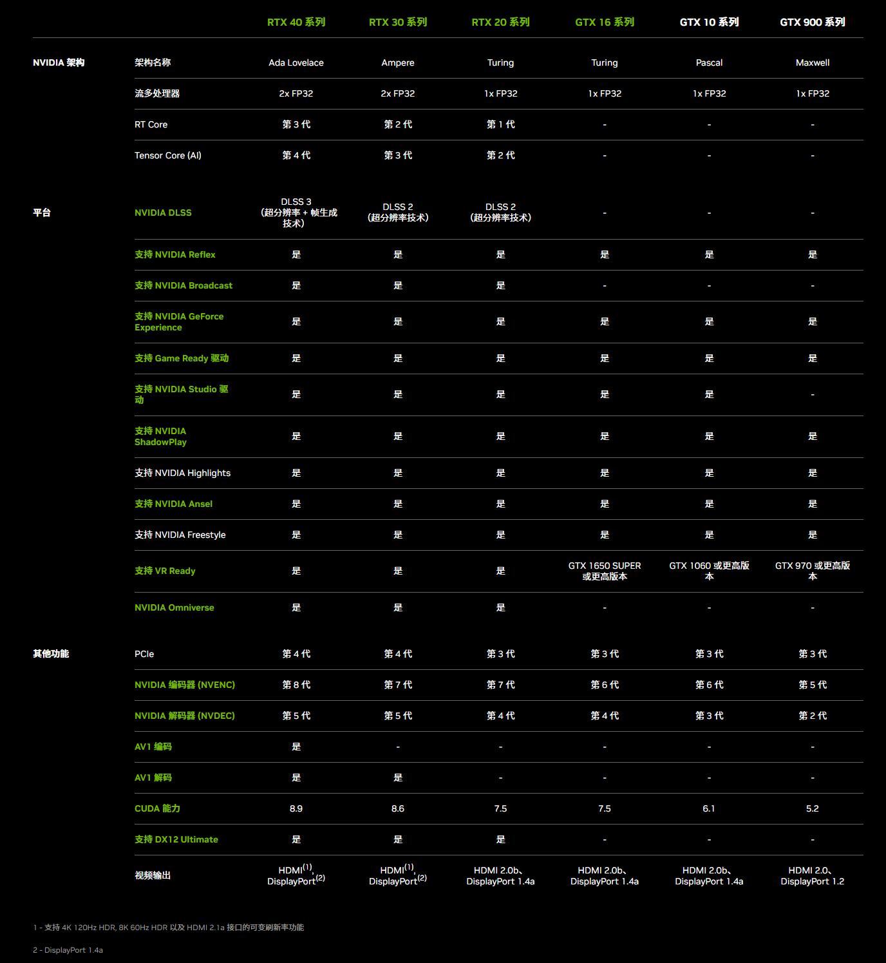
Task: Click the 支持 NVIDIA Highlights row label
Action: pos(182,473)
